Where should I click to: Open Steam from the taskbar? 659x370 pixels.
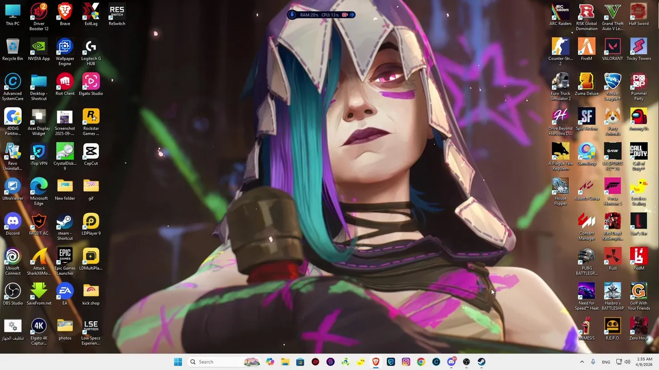(481, 362)
